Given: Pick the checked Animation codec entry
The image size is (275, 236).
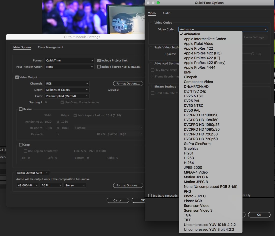Looking at the screenshot, I should click(x=192, y=34).
